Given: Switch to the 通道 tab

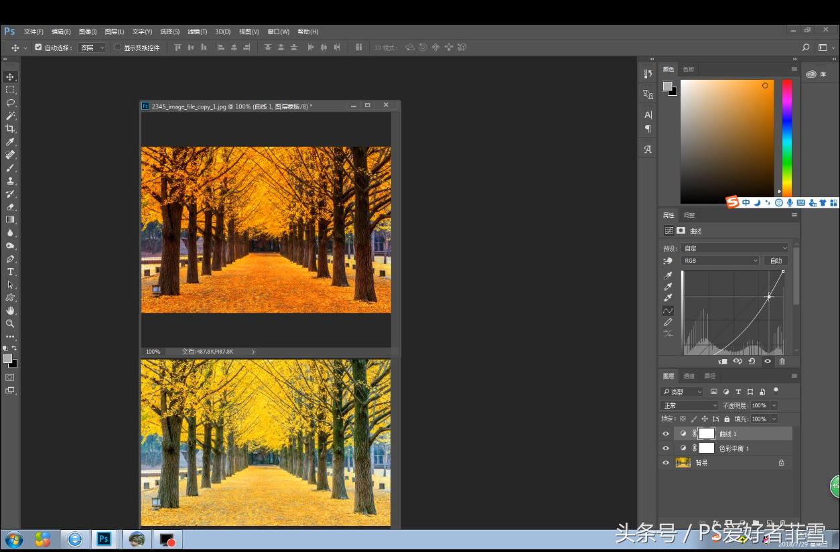Looking at the screenshot, I should pyautogui.click(x=689, y=376).
